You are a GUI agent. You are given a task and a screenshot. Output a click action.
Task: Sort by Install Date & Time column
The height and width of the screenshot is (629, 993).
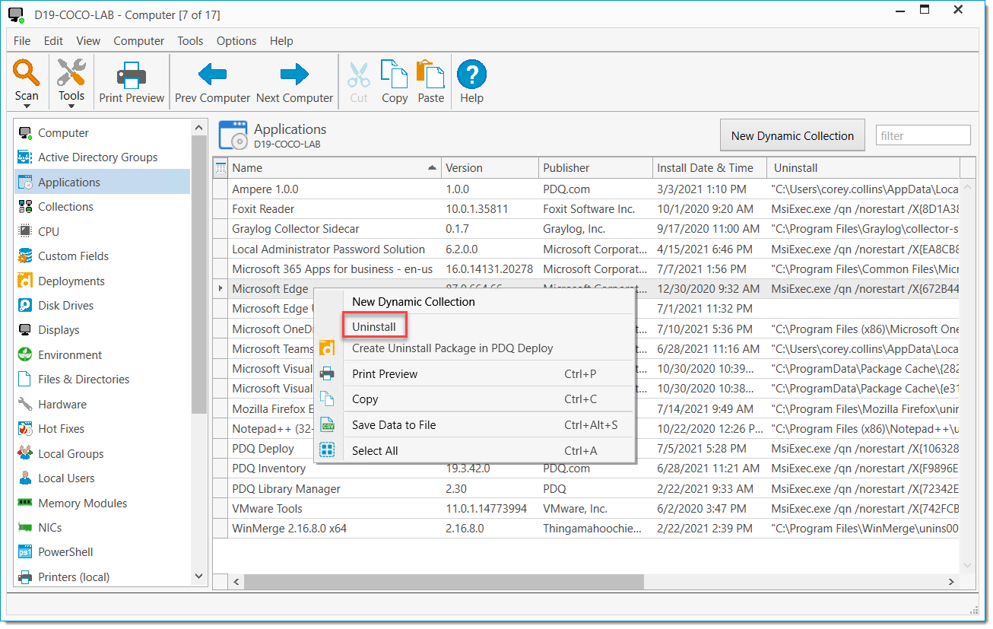711,168
